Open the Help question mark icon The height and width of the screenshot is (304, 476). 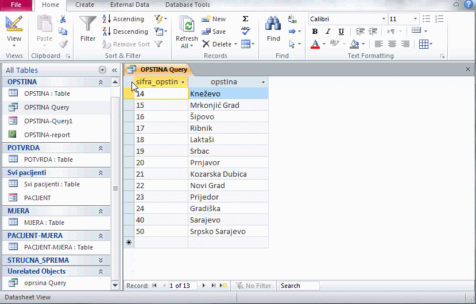(x=469, y=4)
